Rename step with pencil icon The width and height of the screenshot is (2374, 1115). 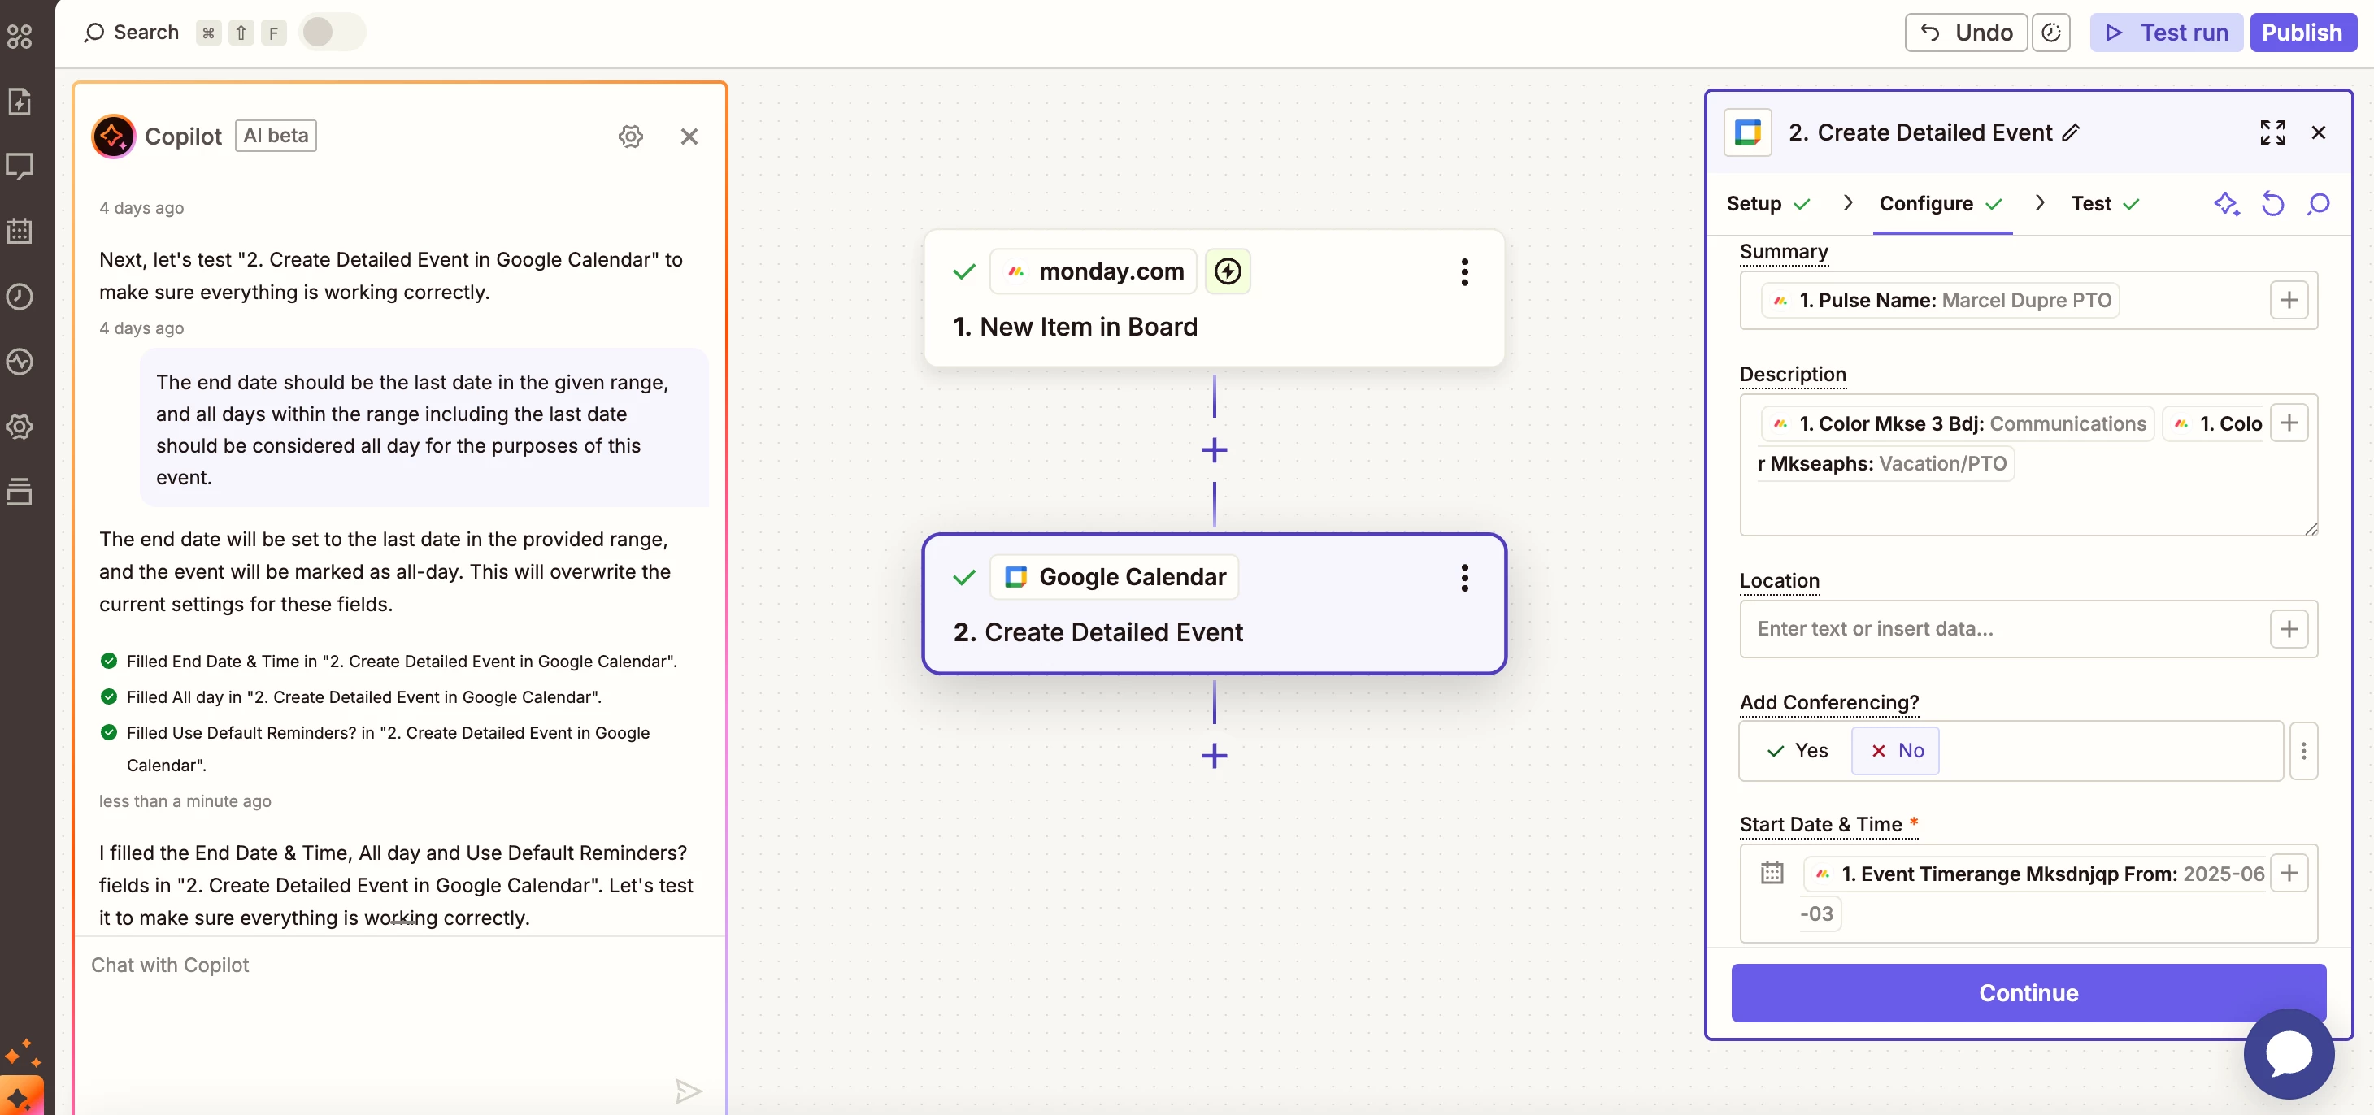click(2072, 132)
